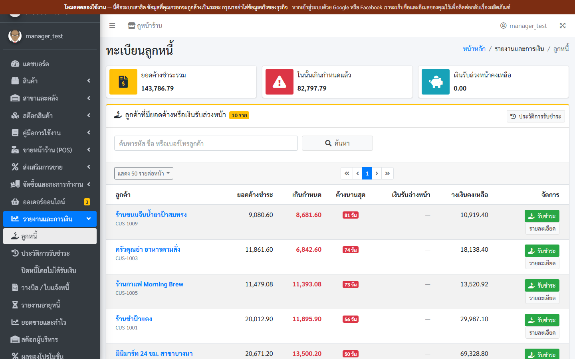Click ค้นหา search button
Image resolution: width=575 pixels, height=359 pixels.
pyautogui.click(x=337, y=143)
